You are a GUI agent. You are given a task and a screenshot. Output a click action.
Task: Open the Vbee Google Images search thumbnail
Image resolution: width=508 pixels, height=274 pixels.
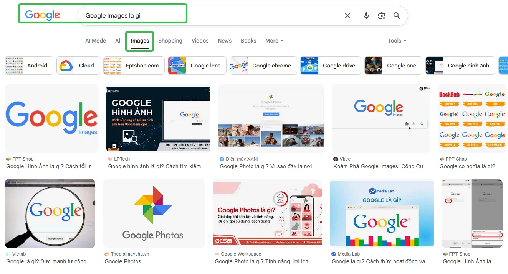pyautogui.click(x=382, y=118)
